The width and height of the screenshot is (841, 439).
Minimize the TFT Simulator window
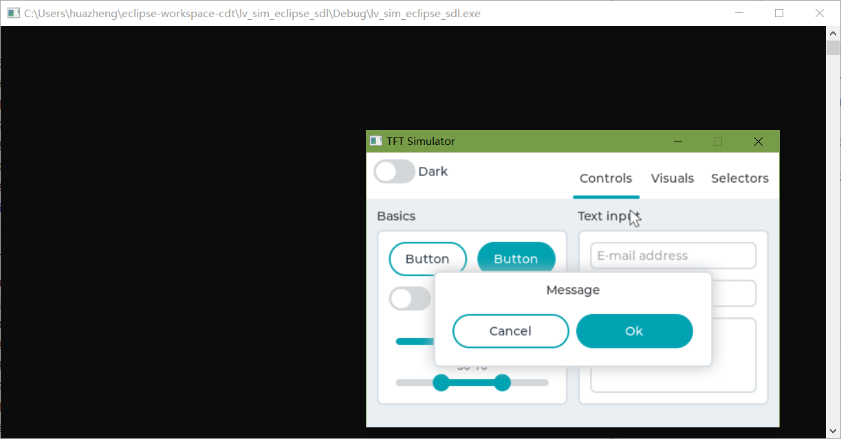pyautogui.click(x=677, y=141)
